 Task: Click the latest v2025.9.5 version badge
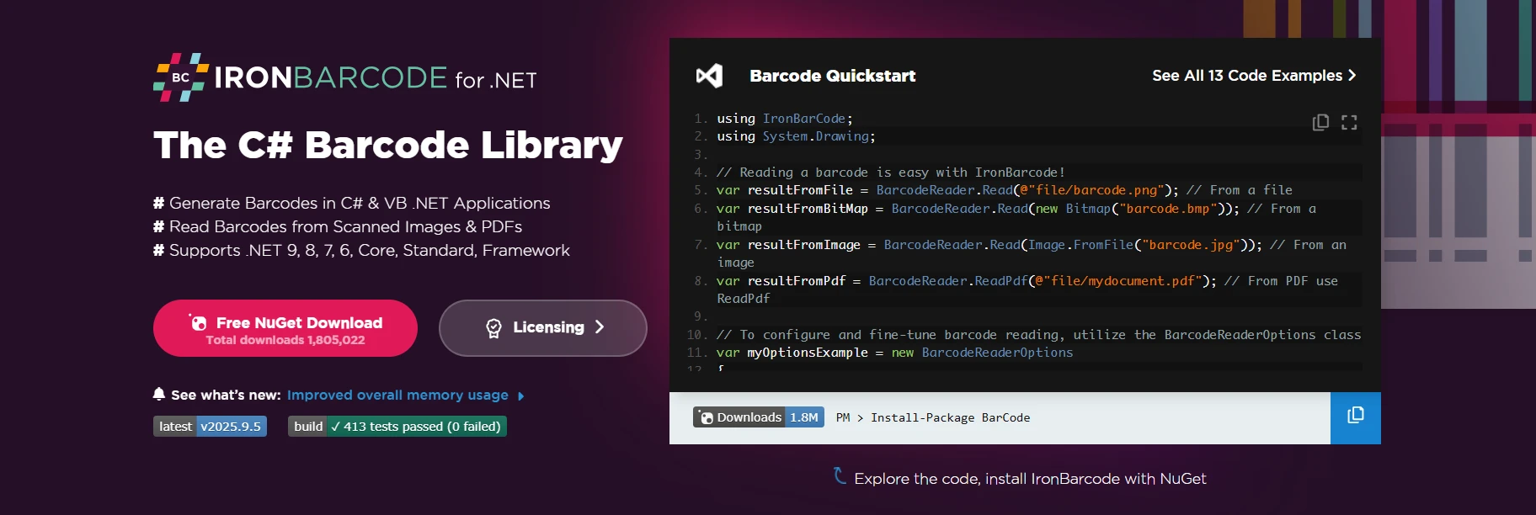pyautogui.click(x=210, y=427)
